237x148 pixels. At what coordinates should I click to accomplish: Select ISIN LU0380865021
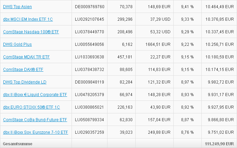89,107
